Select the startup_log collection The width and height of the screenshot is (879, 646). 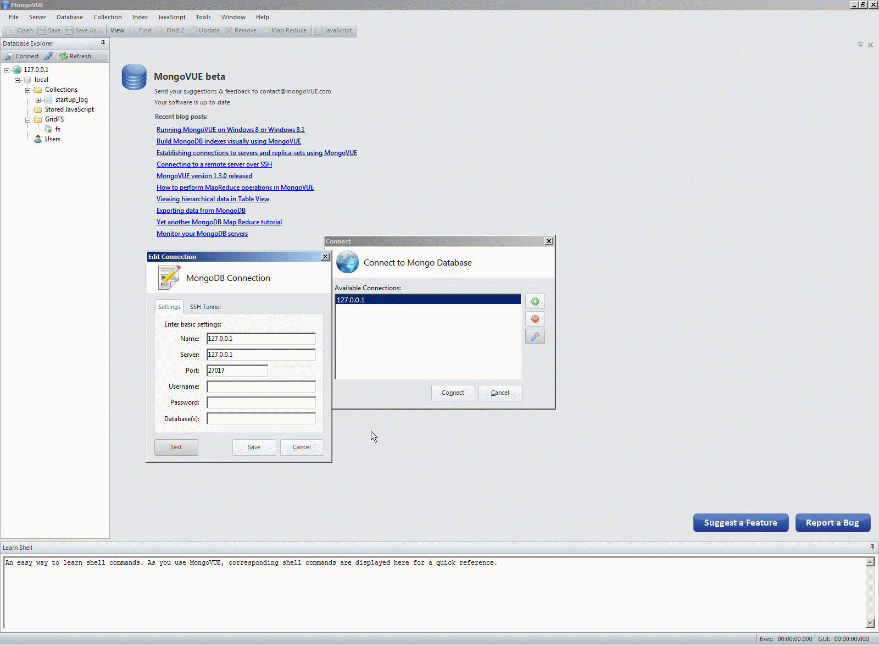coord(71,100)
